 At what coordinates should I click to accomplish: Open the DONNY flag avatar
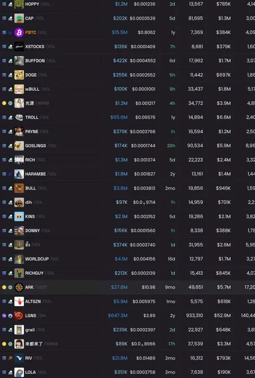[x=19, y=231]
